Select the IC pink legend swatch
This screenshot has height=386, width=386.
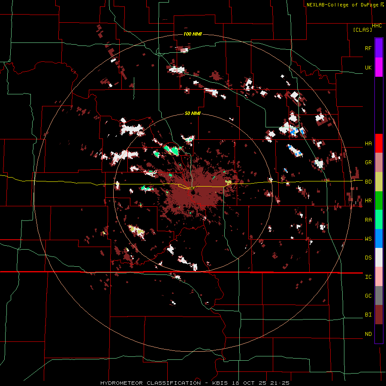379,277
